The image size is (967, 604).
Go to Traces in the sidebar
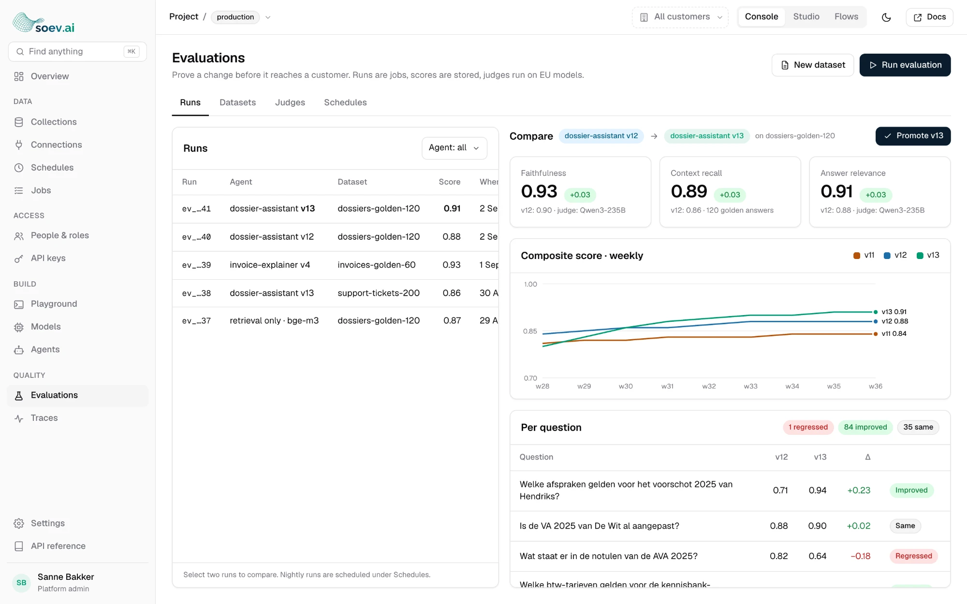(x=77, y=418)
